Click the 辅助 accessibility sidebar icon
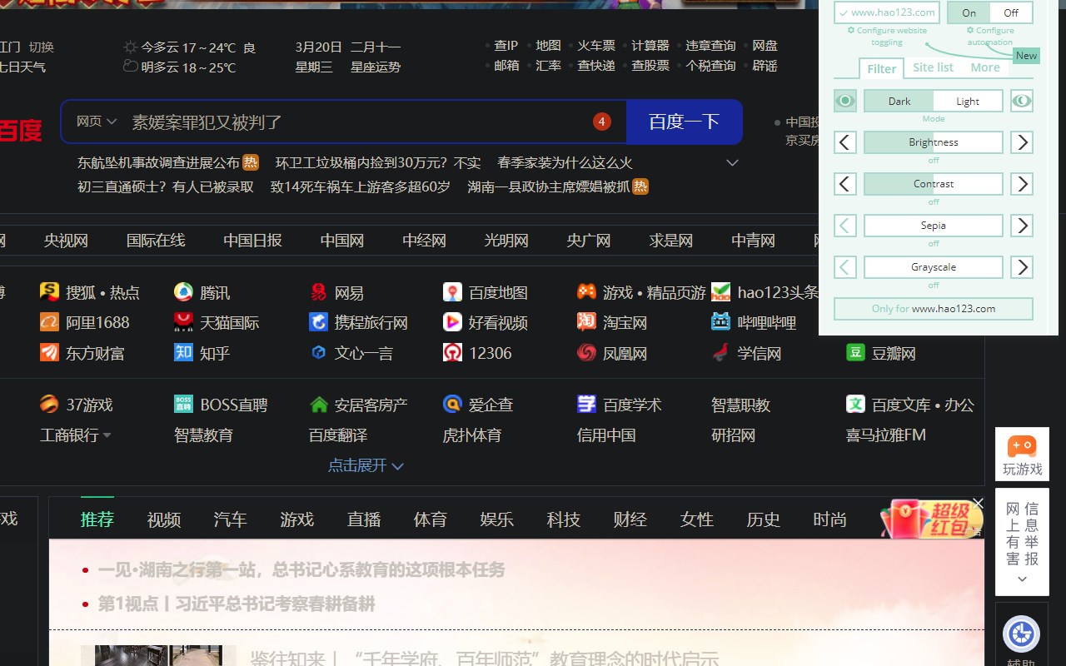Screen dimensions: 1066x666 coord(1021,634)
